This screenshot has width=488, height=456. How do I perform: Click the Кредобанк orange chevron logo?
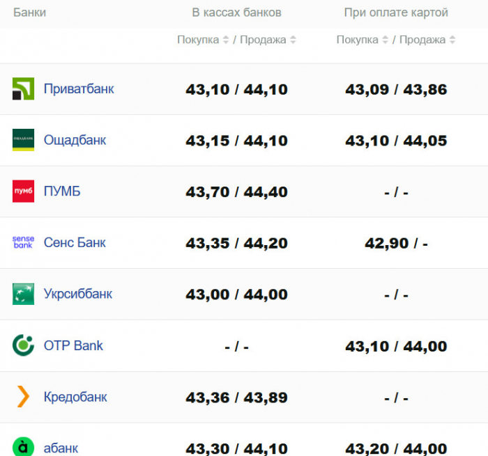[23, 396]
